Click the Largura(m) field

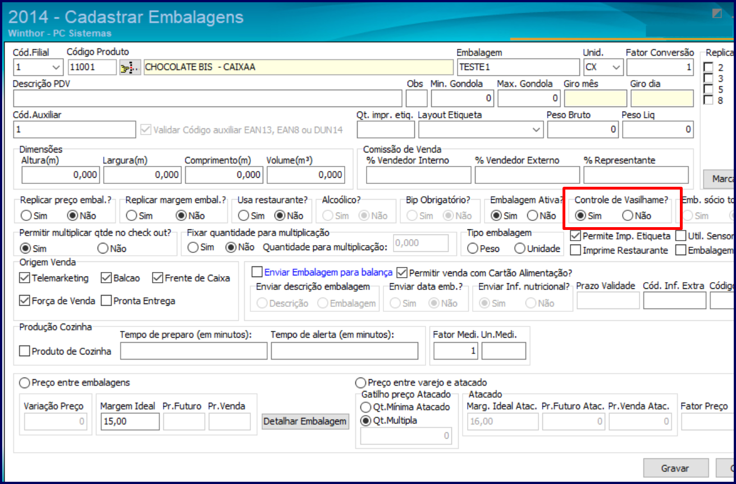click(143, 175)
